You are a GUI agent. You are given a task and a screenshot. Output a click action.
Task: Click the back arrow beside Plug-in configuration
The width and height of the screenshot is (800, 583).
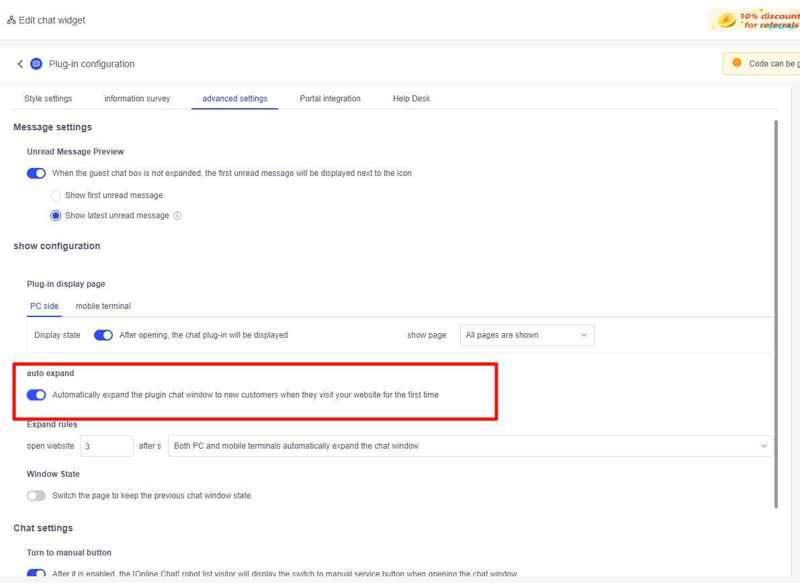pyautogui.click(x=20, y=64)
